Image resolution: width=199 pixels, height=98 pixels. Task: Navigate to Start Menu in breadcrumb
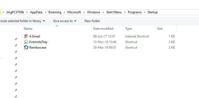coord(114,12)
